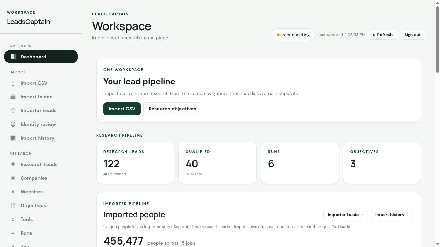Click the Research objectives button
This screenshot has width=440, height=247.
coord(172,109)
